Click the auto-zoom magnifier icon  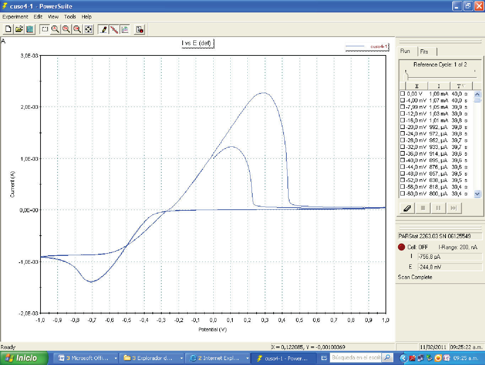click(55, 29)
